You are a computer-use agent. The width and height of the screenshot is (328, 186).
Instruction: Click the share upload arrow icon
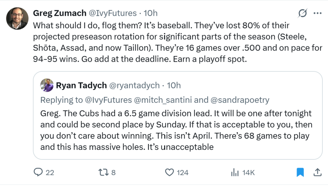click(x=317, y=172)
